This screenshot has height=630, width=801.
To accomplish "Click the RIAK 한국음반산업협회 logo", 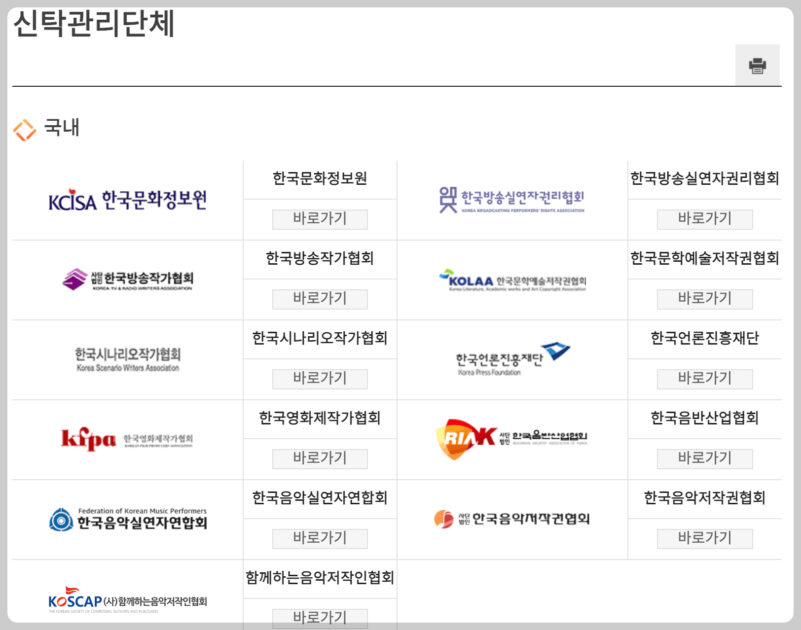I will pos(512,439).
